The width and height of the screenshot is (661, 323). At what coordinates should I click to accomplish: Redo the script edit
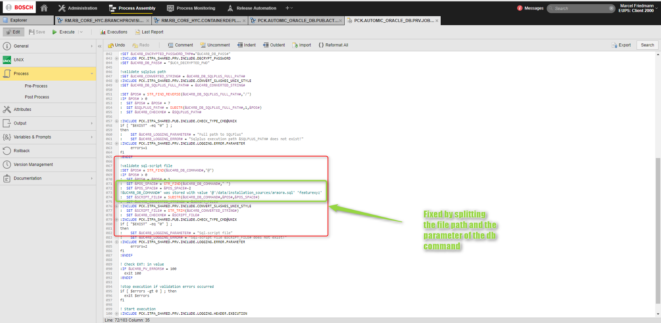coord(141,45)
